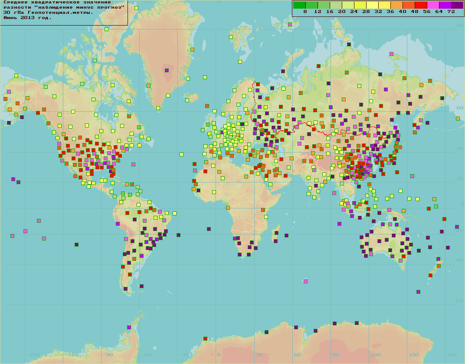Click the longitude label '-90' at the bottom
Screen dimensions: 465x364
[x=108, y=354]
